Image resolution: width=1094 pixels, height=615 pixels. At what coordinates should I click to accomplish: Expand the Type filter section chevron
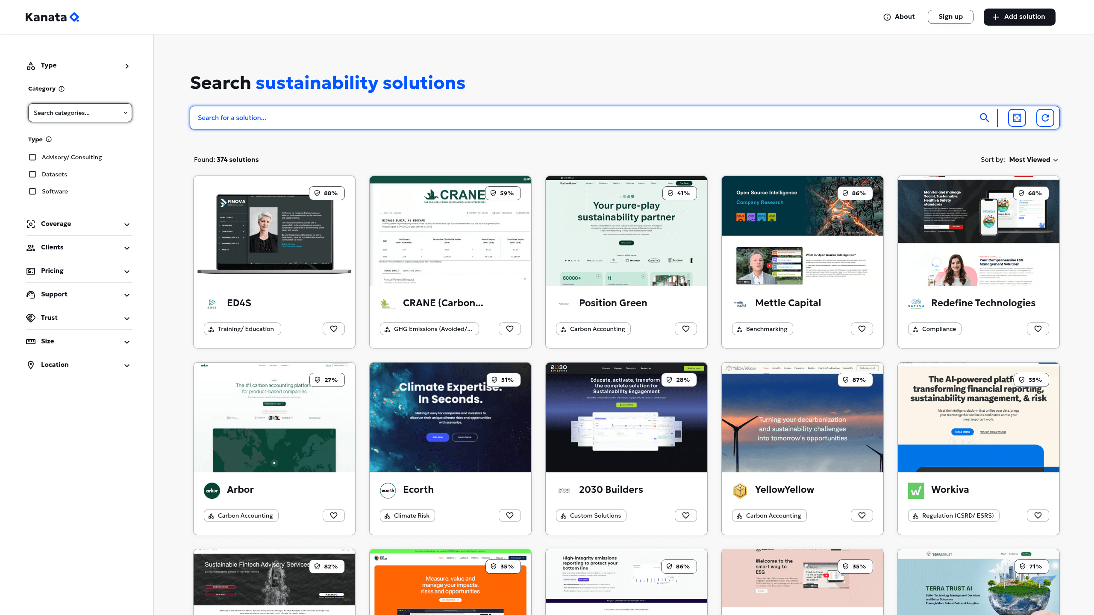[127, 66]
